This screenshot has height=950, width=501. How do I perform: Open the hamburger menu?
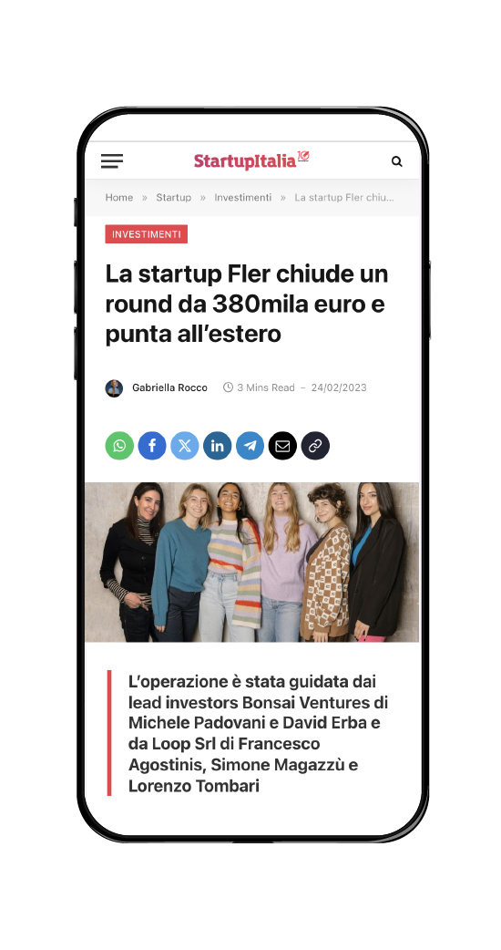pyautogui.click(x=112, y=161)
